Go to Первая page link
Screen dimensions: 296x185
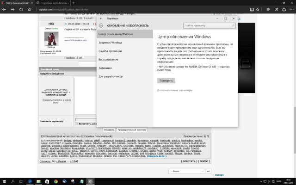(x=62, y=161)
